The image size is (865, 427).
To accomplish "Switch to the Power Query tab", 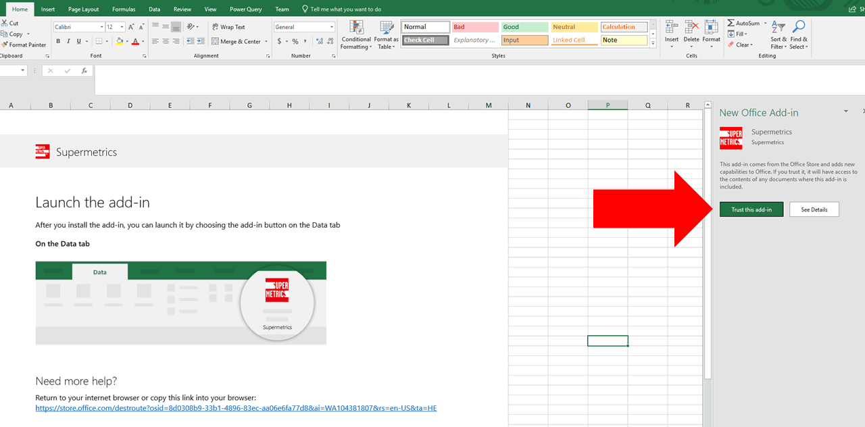I will pyautogui.click(x=245, y=9).
